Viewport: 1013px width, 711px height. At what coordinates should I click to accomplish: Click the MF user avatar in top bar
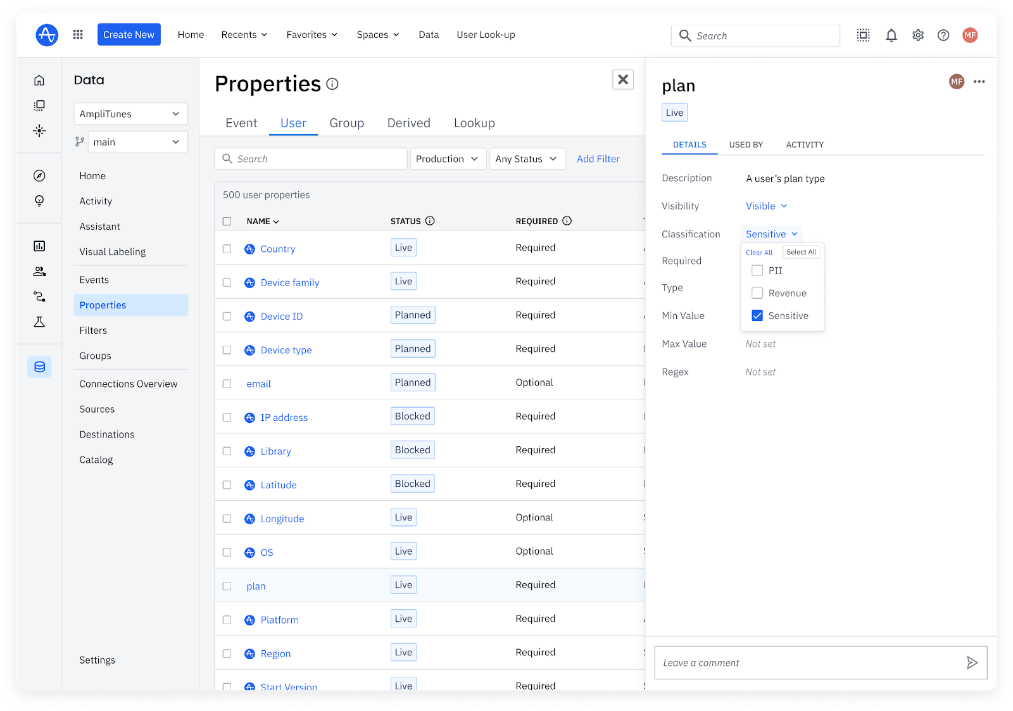point(970,35)
